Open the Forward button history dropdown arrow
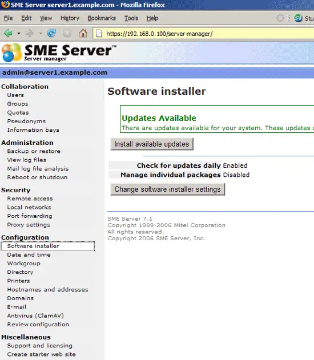The height and width of the screenshot is (360, 314). [41, 34]
